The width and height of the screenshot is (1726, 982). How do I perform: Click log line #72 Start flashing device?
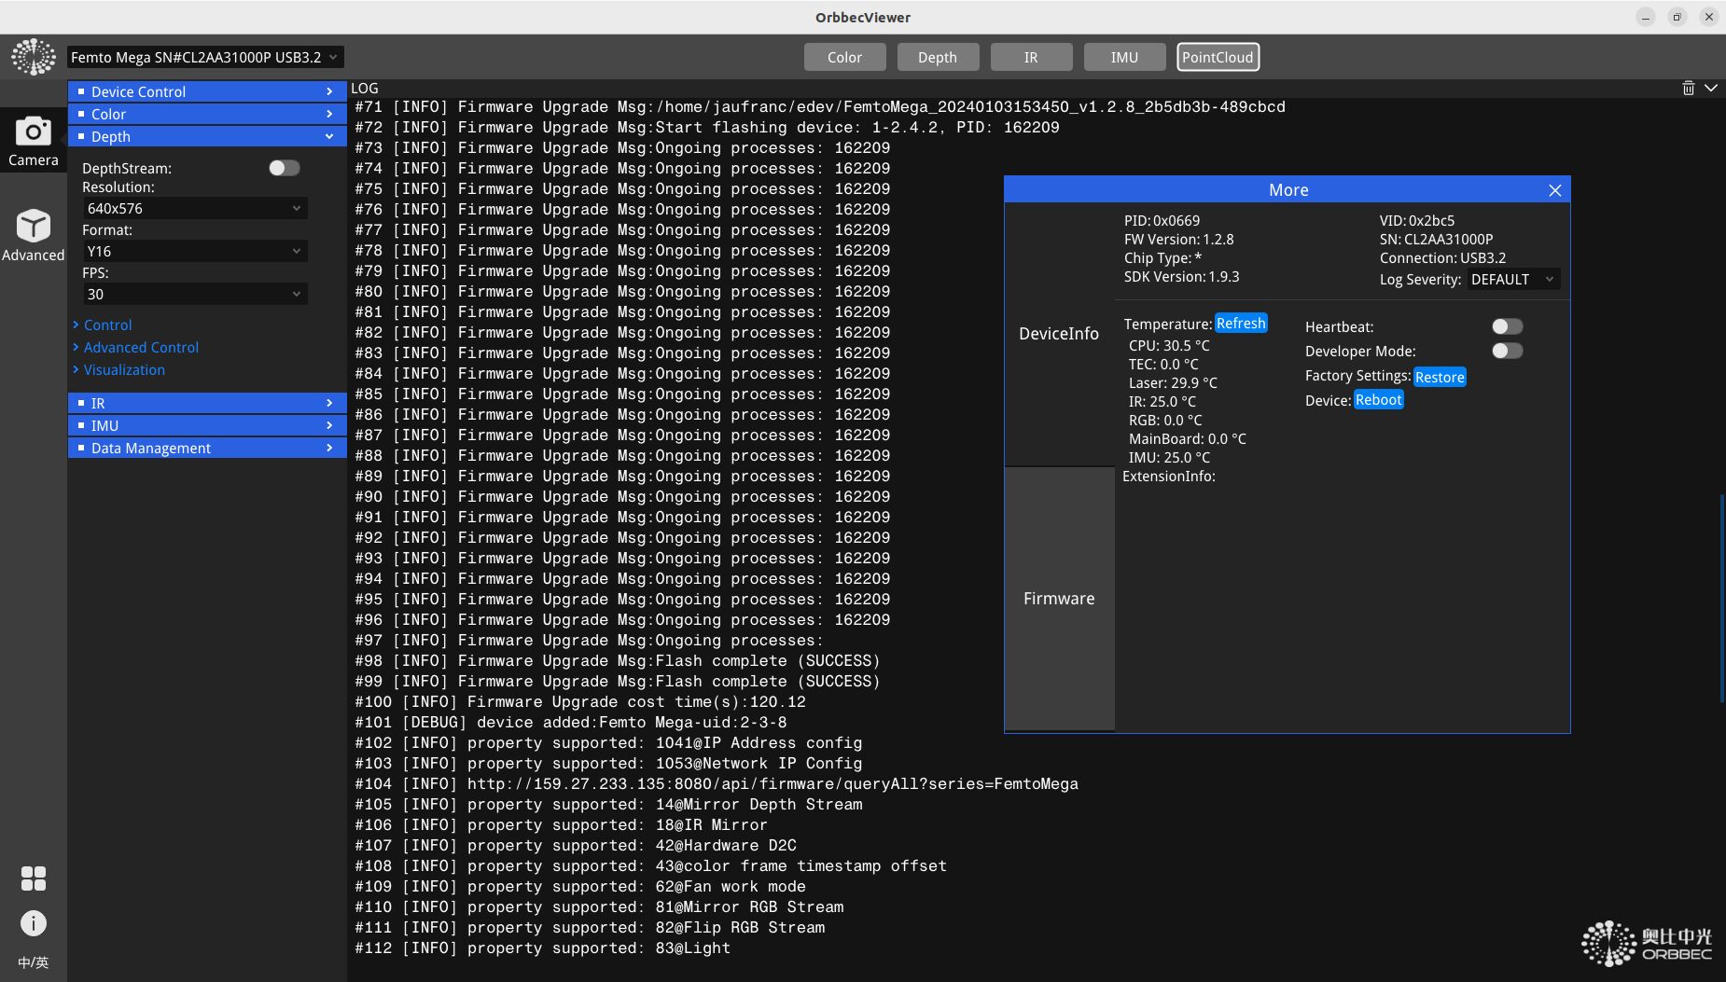tap(707, 128)
